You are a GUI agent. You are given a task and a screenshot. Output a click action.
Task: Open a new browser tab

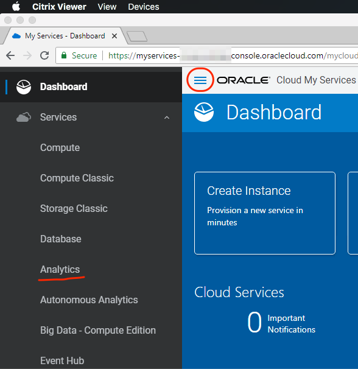(x=137, y=37)
